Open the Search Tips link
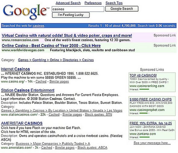This screenshot has width=178, height=153. (114, 3)
